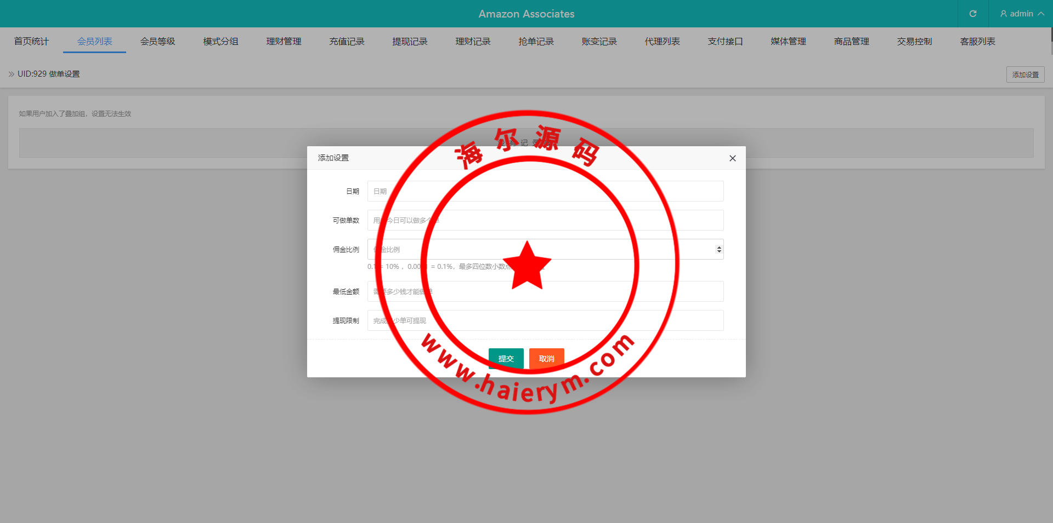Click the 添加设置 button at top right

pyautogui.click(x=1025, y=74)
